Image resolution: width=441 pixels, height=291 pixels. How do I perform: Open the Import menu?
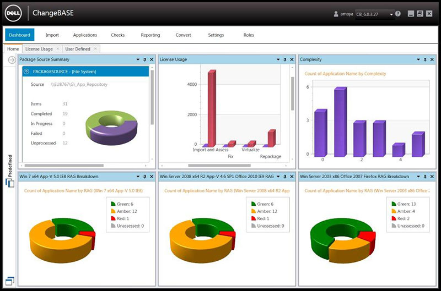click(52, 35)
